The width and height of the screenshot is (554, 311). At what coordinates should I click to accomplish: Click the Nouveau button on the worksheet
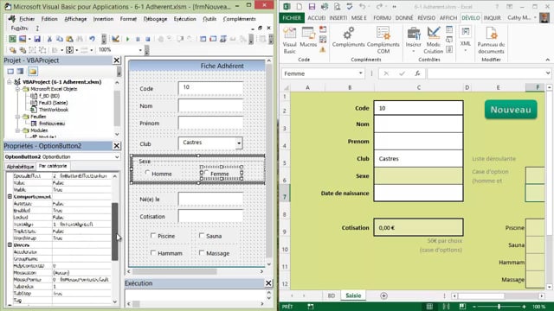click(x=511, y=110)
